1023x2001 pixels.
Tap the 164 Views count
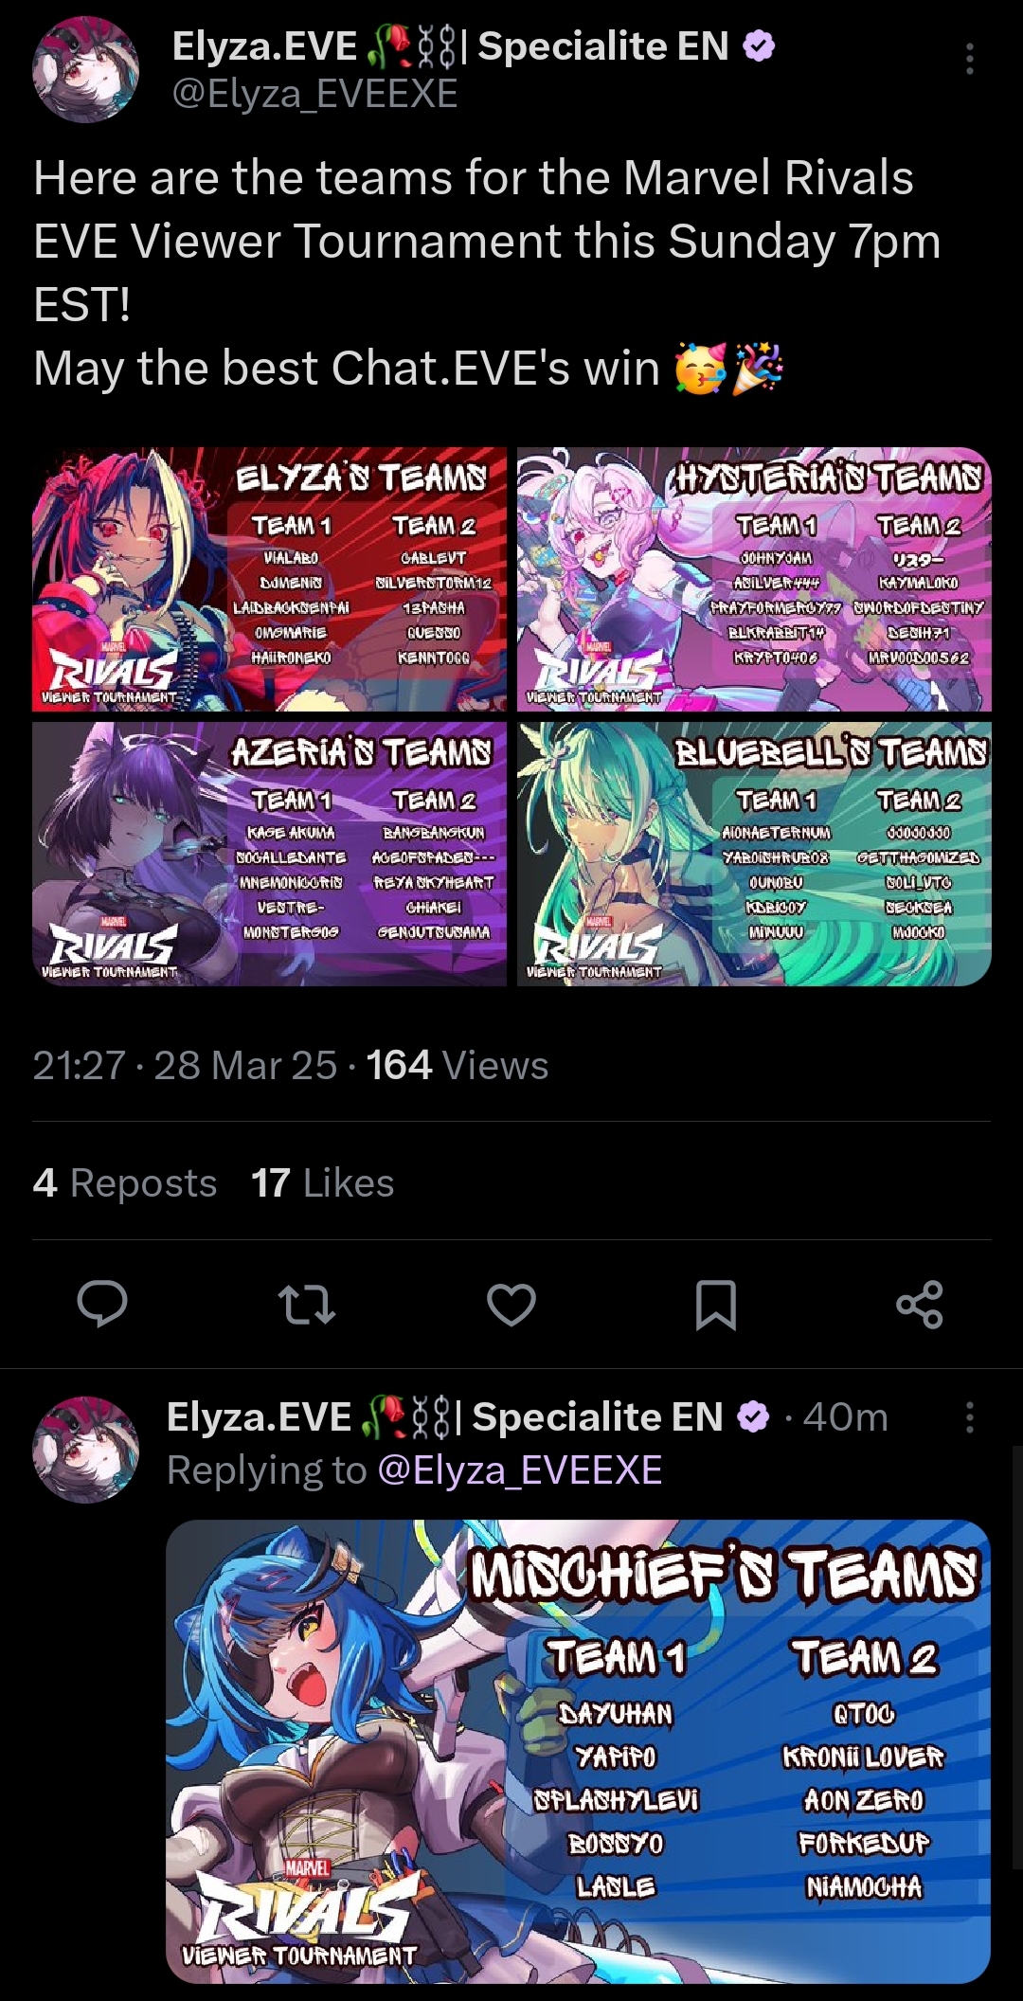(x=458, y=1065)
